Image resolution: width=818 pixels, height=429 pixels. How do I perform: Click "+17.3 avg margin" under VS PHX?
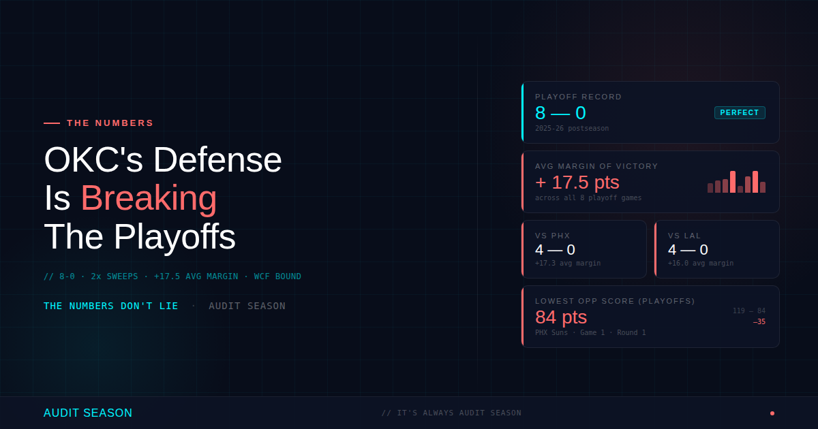[x=568, y=263]
